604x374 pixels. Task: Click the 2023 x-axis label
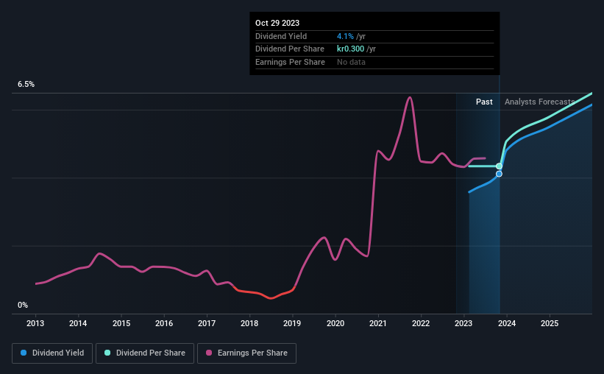(463, 323)
